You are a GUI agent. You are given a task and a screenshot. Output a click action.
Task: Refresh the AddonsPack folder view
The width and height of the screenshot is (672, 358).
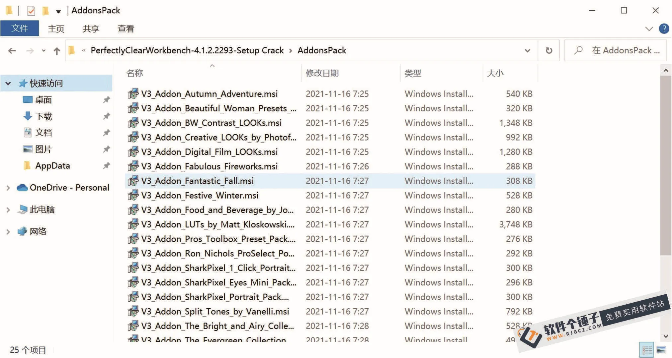click(x=549, y=50)
